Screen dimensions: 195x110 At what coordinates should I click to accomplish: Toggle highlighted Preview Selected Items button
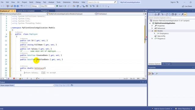[x=185, y=14]
